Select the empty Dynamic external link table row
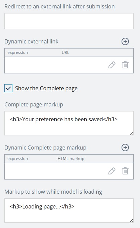This screenshot has height=228, width=140. pyautogui.click(x=69, y=65)
